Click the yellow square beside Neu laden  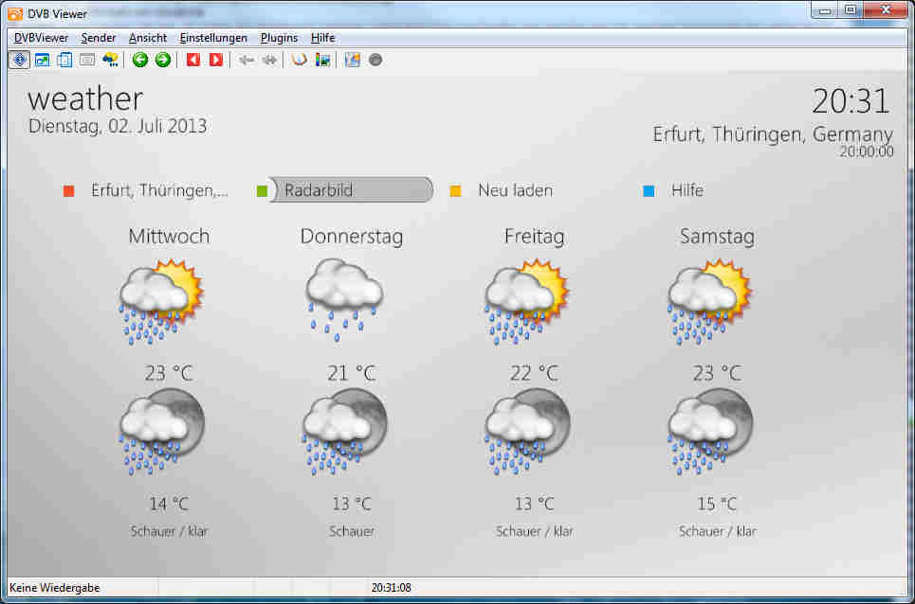point(456,191)
